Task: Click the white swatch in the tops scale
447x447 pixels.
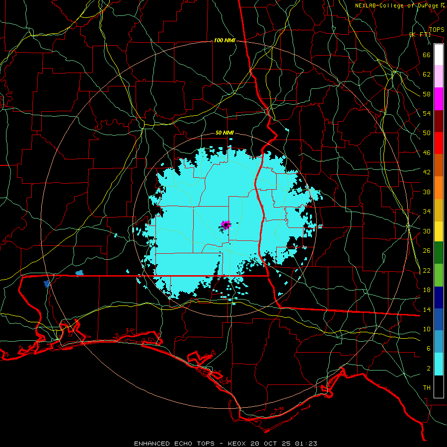Action: point(439,55)
